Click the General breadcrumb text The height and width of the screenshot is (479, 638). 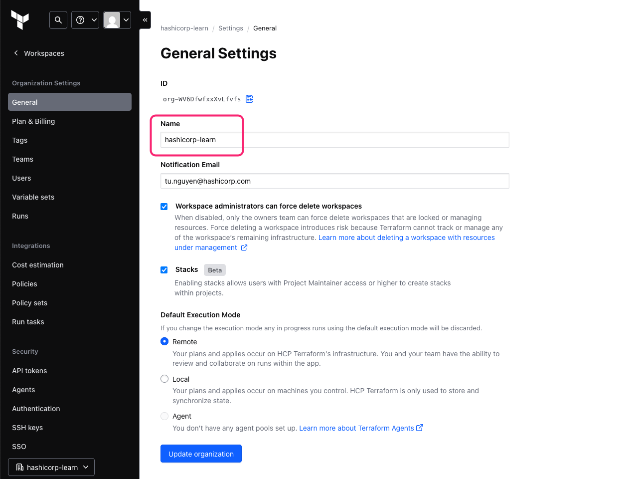click(265, 28)
